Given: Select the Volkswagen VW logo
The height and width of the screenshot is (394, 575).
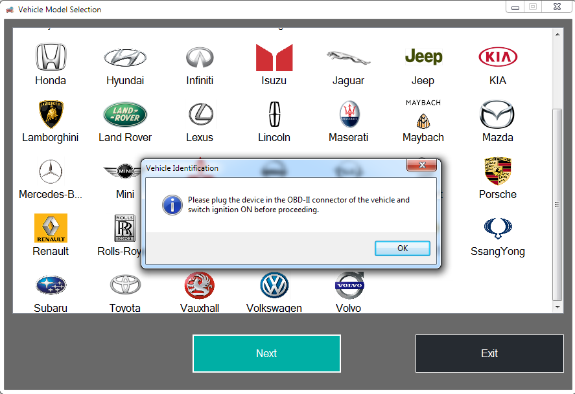Looking at the screenshot, I should [x=274, y=285].
